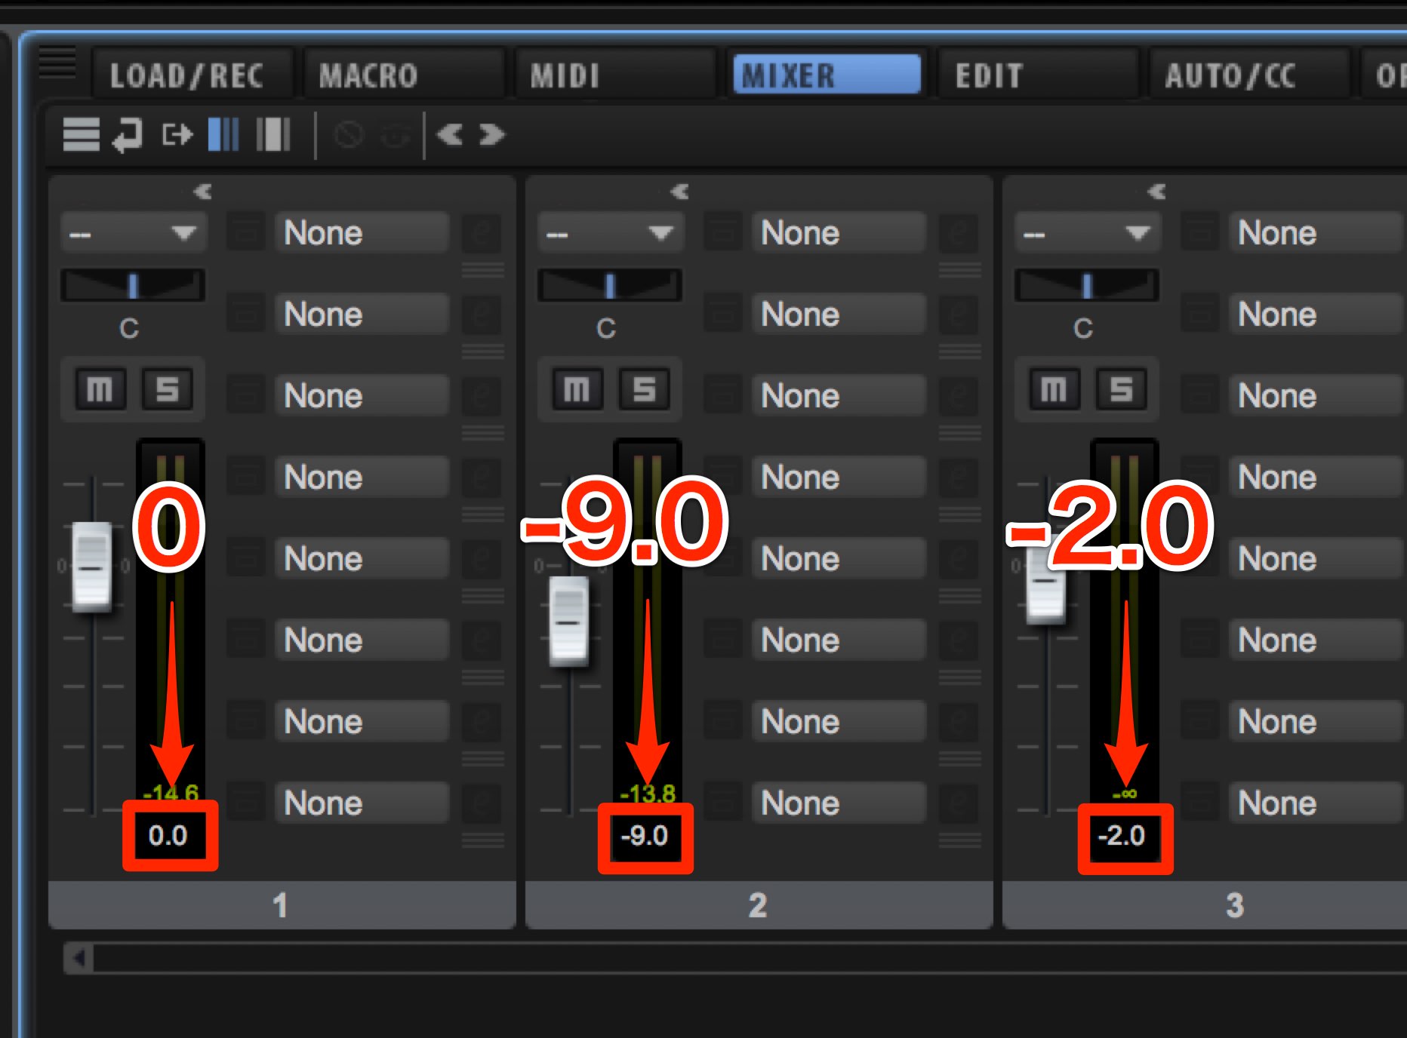Open second None insert slot of channel 2
1407x1038 pixels.
839,314
